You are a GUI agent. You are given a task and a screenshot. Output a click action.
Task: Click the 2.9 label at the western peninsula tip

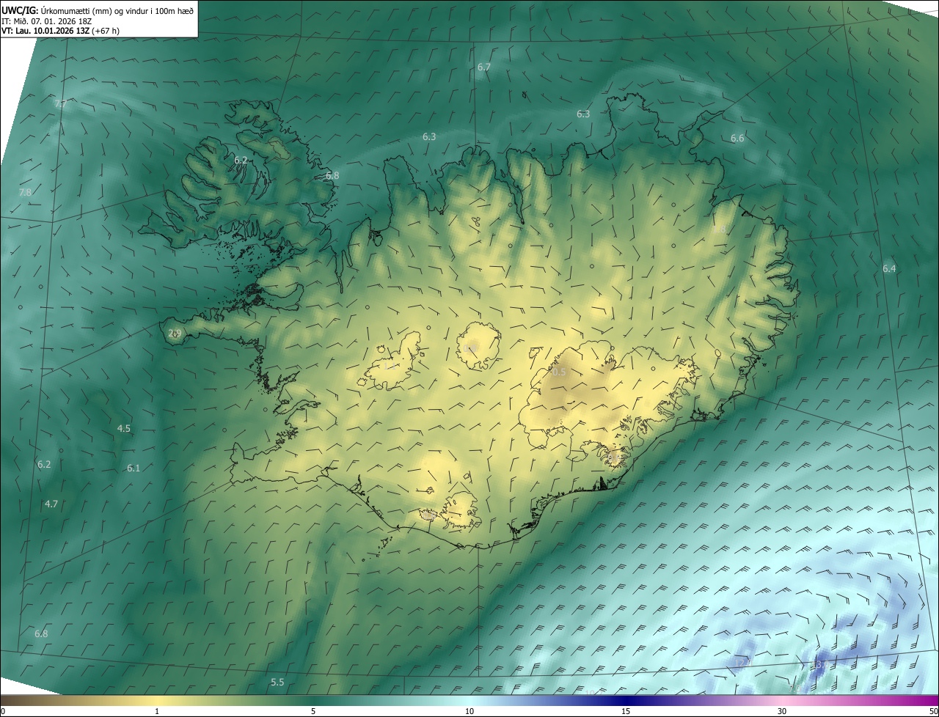click(x=175, y=334)
